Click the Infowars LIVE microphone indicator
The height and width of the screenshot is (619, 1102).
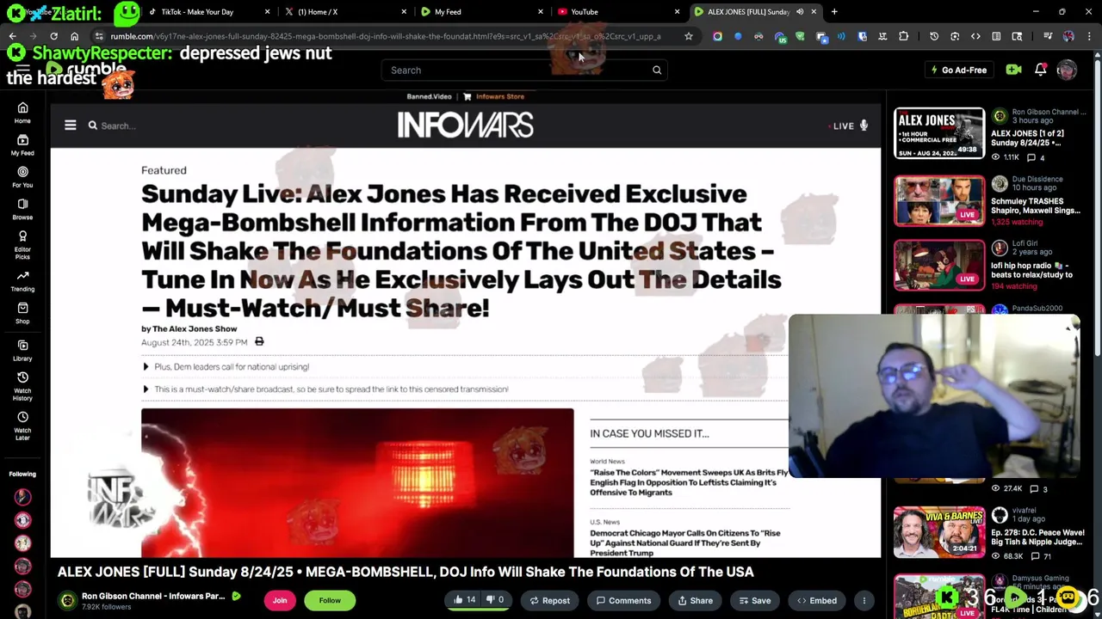pyautogui.click(x=849, y=126)
